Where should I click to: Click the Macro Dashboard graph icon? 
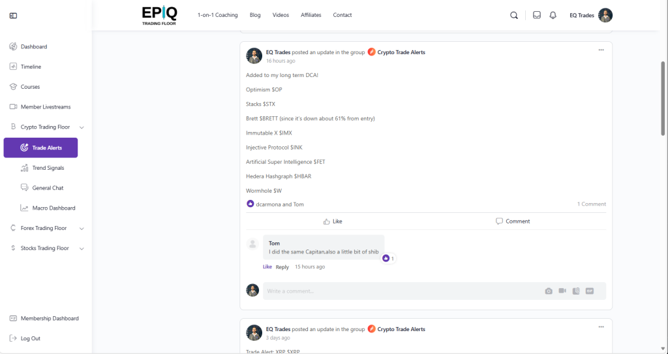pos(25,208)
